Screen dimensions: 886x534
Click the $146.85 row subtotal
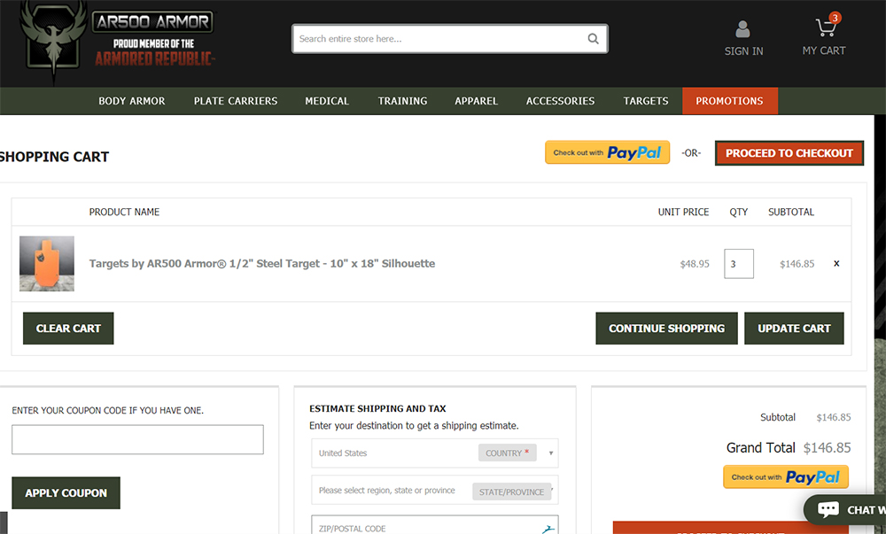tap(797, 264)
